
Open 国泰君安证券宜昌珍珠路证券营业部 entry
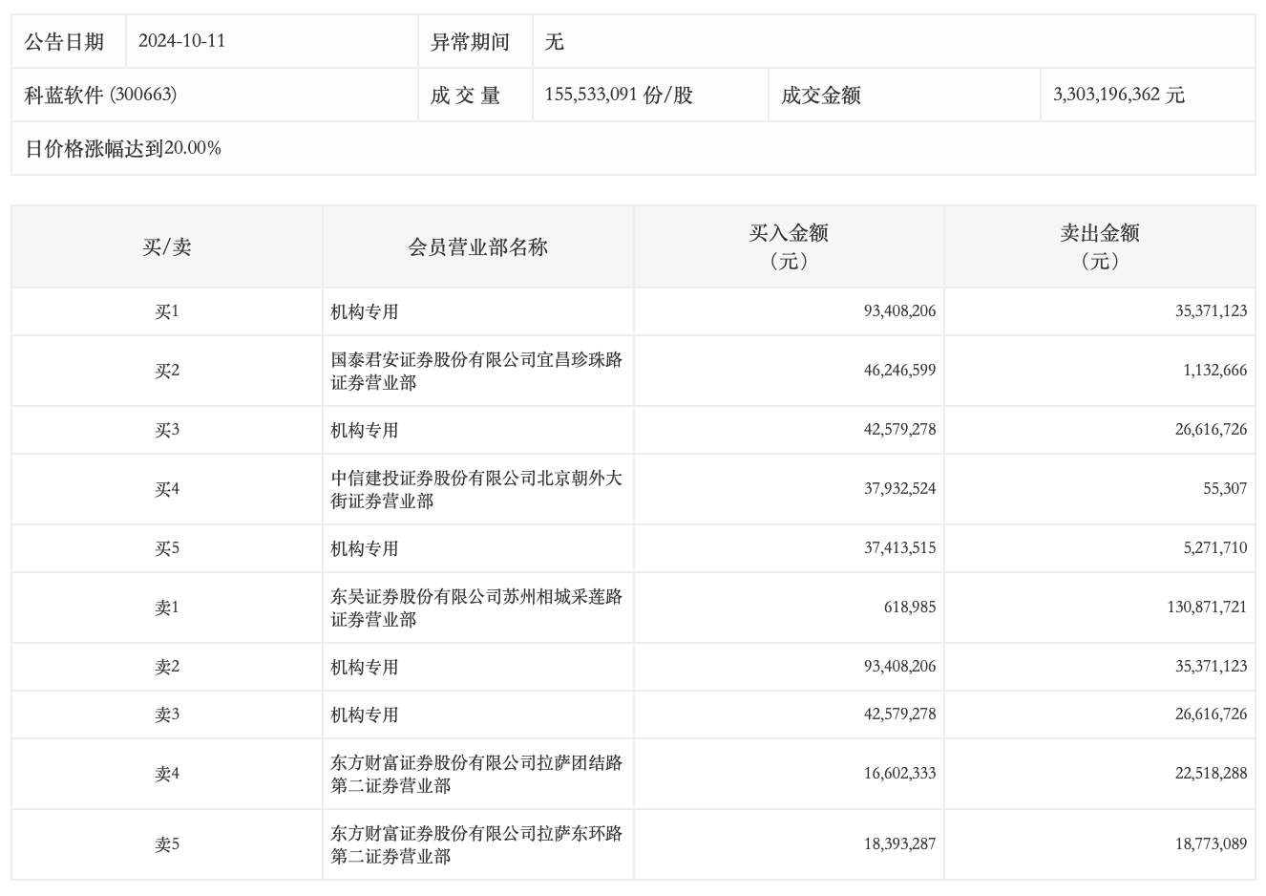(476, 371)
